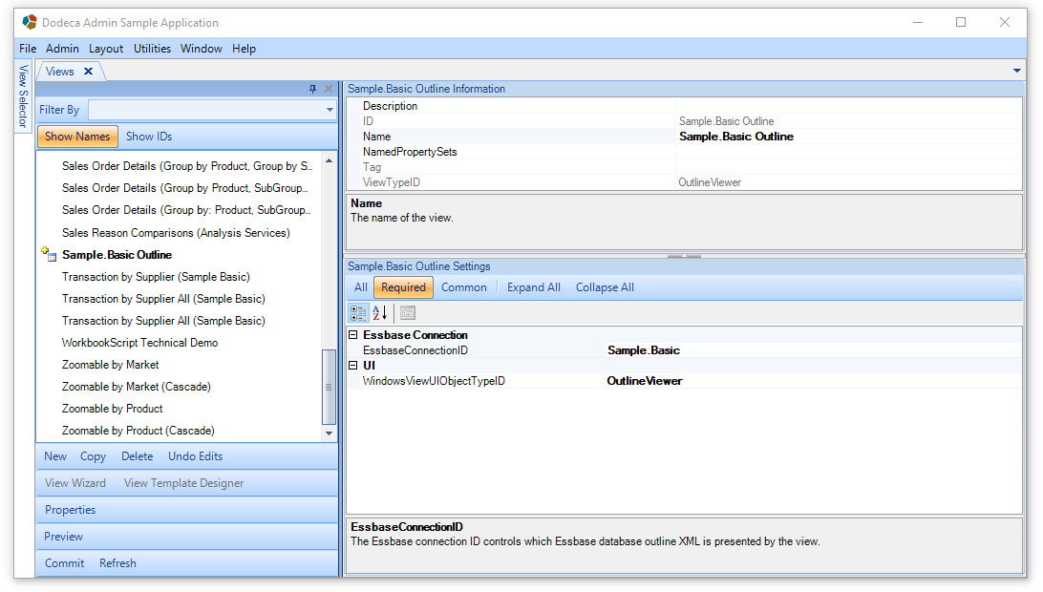Screen dimensions: 1043x592
Task: Click the views list scrollbar thumb
Action: pos(328,387)
